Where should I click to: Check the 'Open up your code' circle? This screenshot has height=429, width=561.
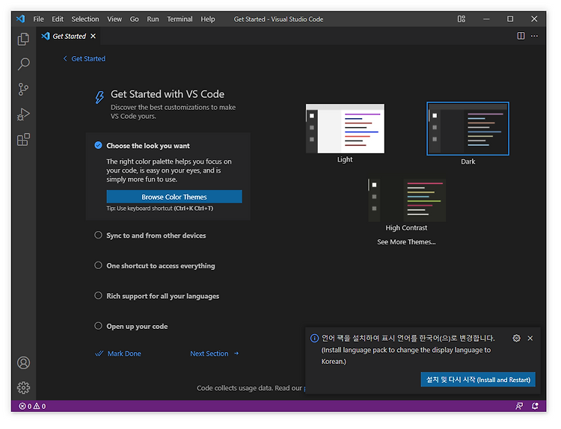[98, 326]
